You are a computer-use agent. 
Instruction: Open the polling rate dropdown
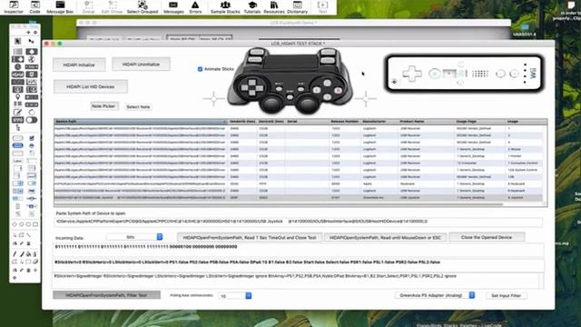pyautogui.click(x=235, y=296)
